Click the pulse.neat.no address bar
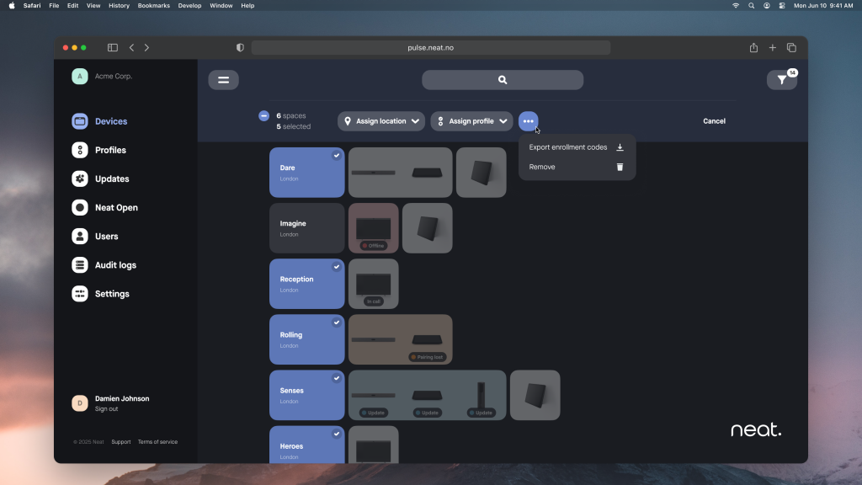 430,48
